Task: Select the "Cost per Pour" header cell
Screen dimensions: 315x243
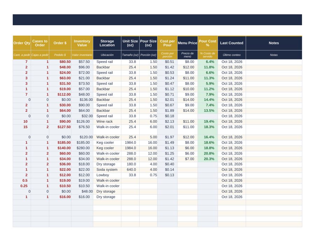Action: [x=167, y=43]
